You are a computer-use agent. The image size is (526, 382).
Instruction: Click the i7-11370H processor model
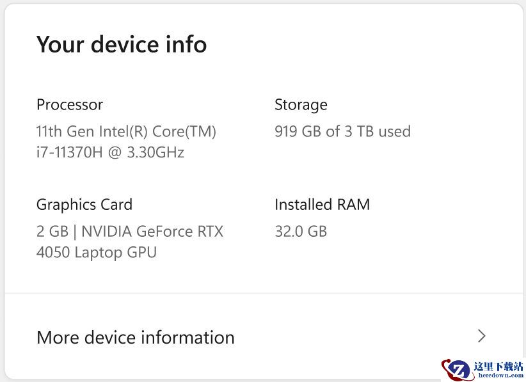[x=72, y=153]
